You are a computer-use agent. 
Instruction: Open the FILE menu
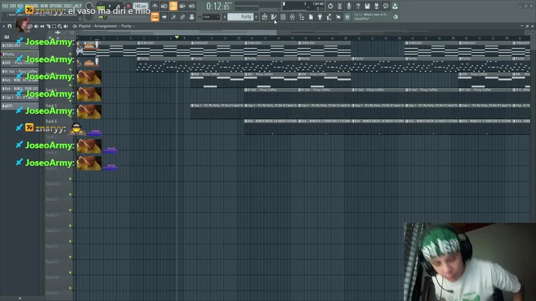click(x=5, y=6)
